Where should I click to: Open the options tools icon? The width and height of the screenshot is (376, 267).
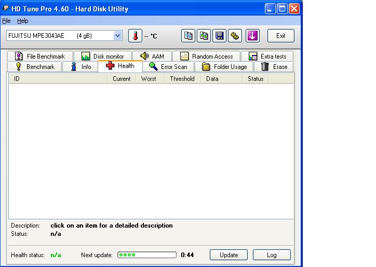click(235, 36)
